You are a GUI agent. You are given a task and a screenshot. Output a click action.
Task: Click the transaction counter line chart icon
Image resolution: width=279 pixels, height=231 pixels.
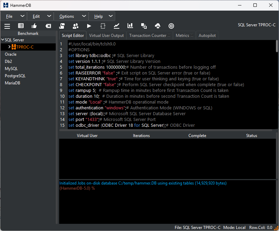coord(117,26)
